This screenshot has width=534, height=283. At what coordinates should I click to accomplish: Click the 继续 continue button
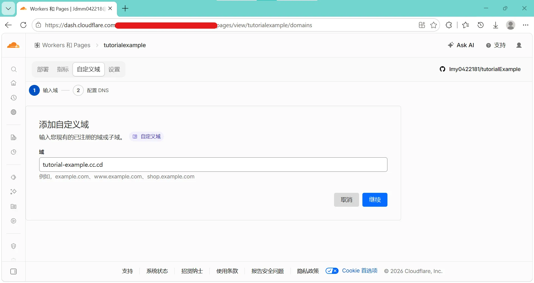[375, 200]
